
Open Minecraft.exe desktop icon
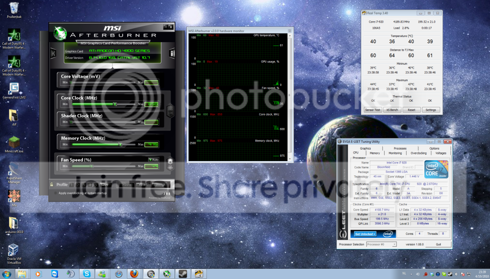[14, 144]
